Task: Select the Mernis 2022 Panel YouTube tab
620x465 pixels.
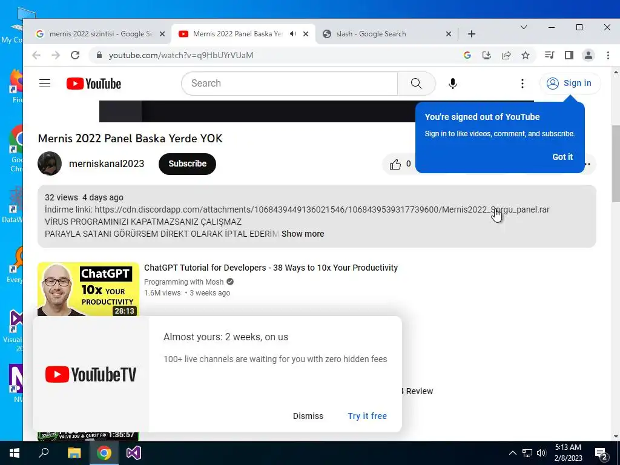Action: click(237, 34)
